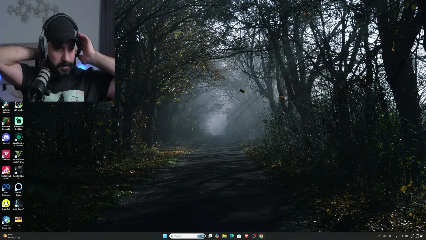Select the Grand Theft Auto V icon
The image size is (426, 240).
coord(18,157)
